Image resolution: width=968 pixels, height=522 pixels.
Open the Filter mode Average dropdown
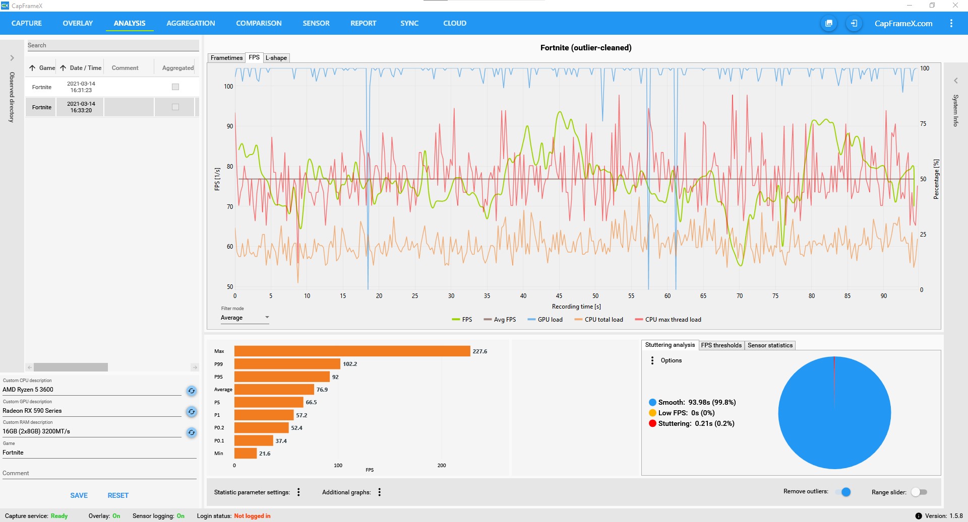click(x=245, y=318)
